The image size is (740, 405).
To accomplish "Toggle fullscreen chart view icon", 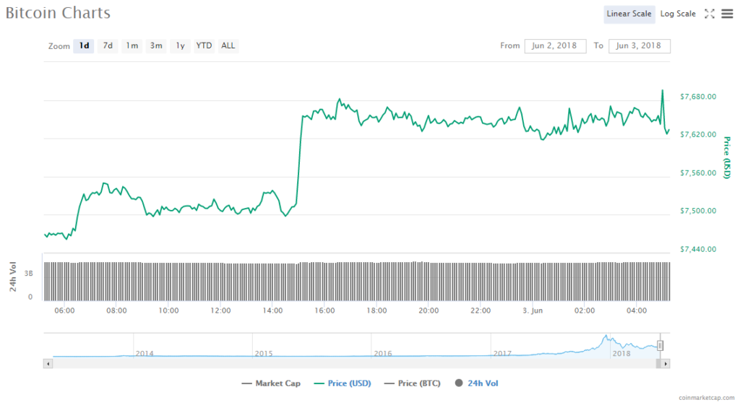I will 709,14.
